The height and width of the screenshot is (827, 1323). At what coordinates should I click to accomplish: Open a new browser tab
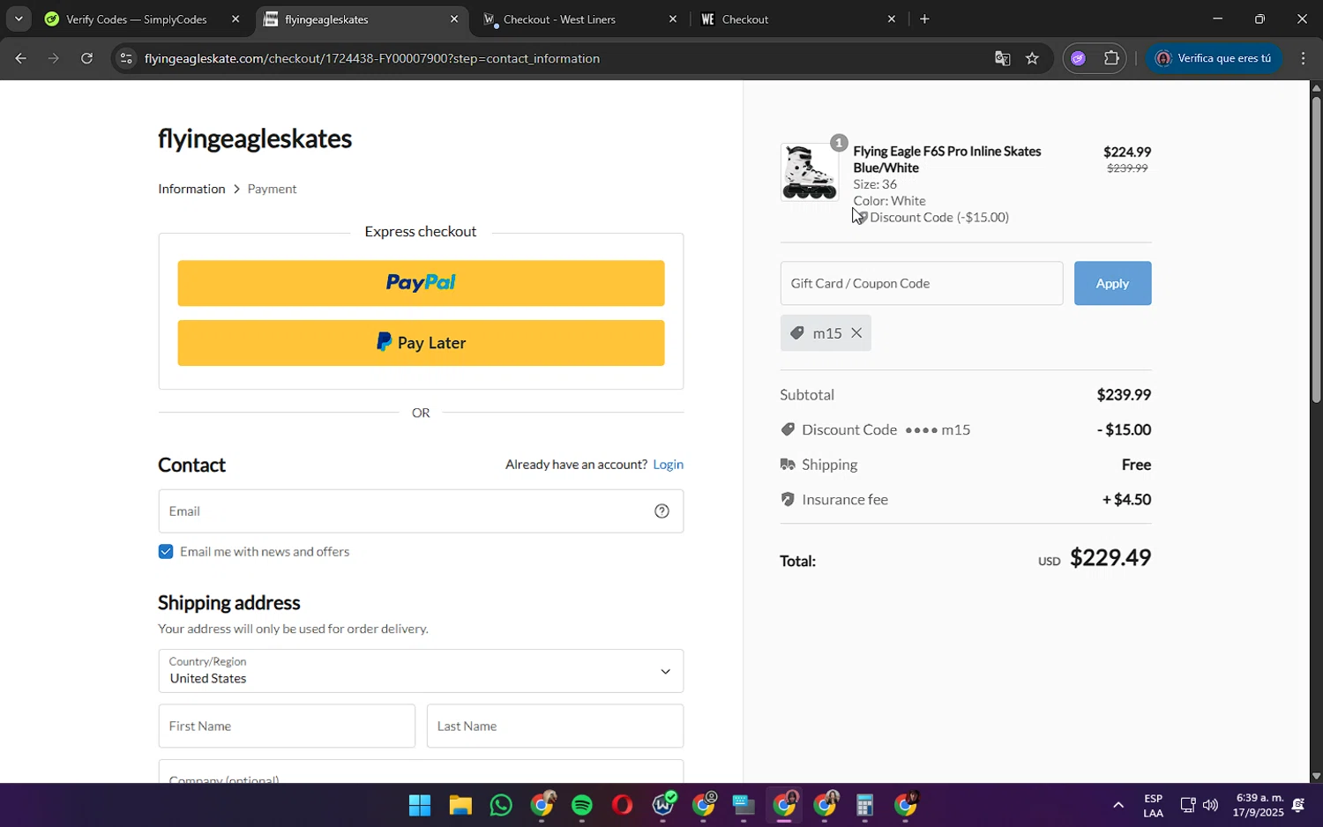(924, 19)
